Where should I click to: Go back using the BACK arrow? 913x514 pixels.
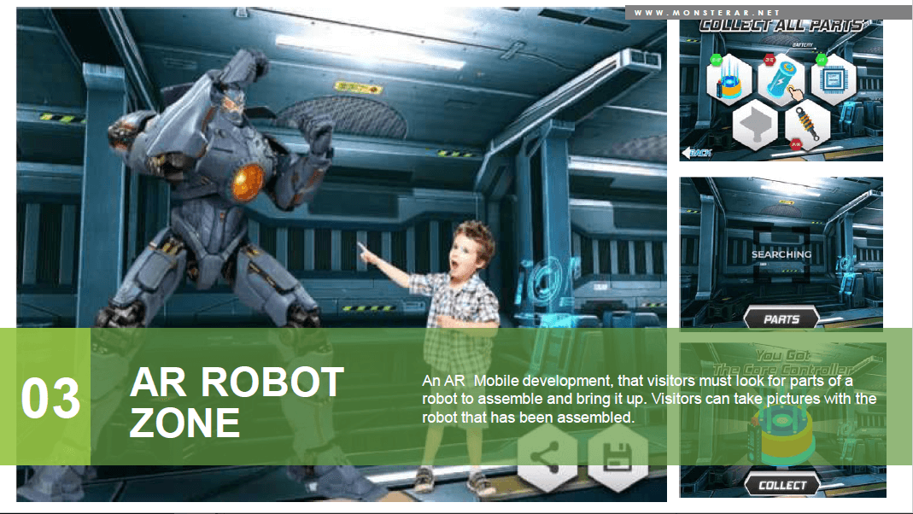click(696, 153)
